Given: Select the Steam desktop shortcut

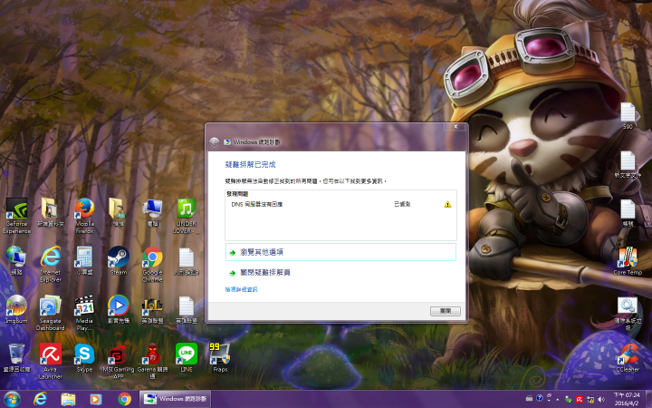Looking at the screenshot, I should pos(119,260).
